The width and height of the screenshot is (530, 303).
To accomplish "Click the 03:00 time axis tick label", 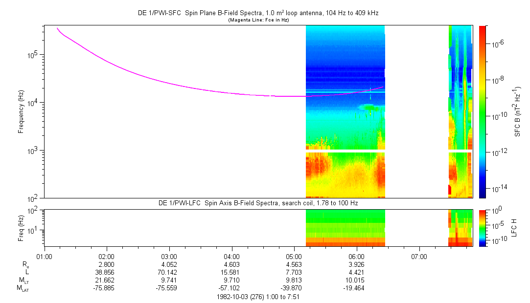I will click(x=169, y=256).
